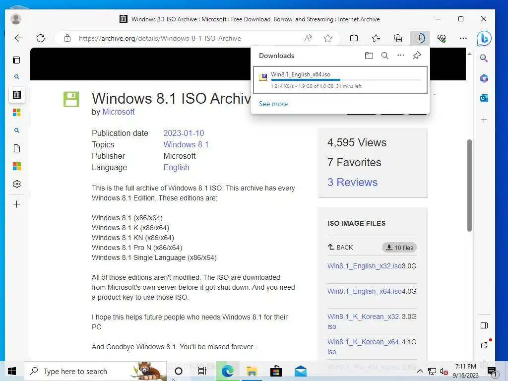Open Edge Settings and more menu
The width and height of the screenshot is (508, 381).
463,38
